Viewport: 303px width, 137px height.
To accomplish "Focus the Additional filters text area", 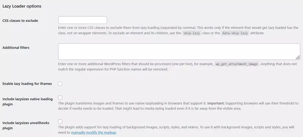I will point(179,52).
